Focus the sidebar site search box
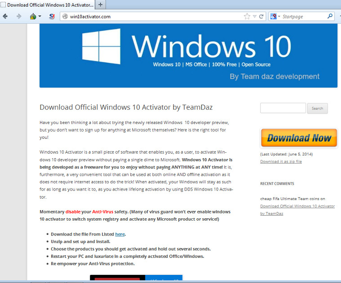Viewport: 341px width, 283px height. [x=283, y=108]
